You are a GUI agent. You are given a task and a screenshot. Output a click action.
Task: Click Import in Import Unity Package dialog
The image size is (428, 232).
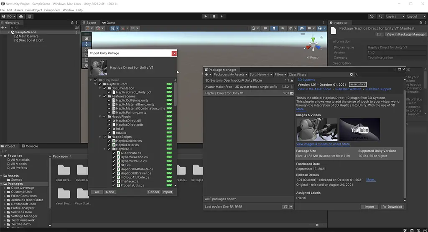pos(167,192)
